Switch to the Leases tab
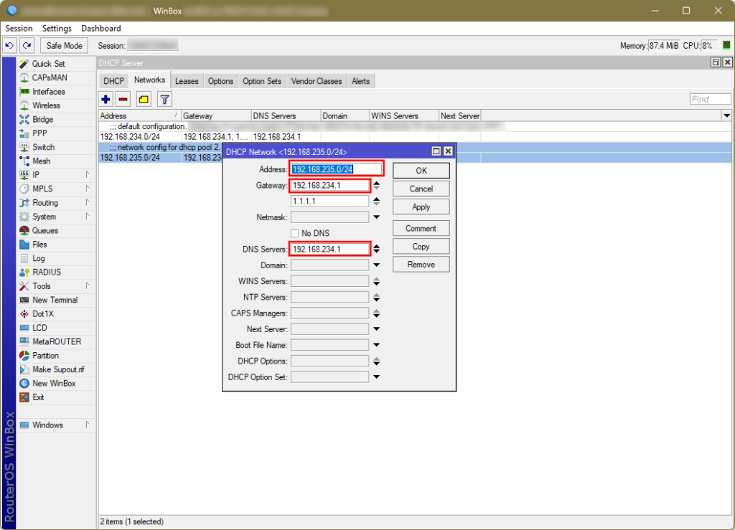Viewport: 735px width, 530px height. point(187,81)
